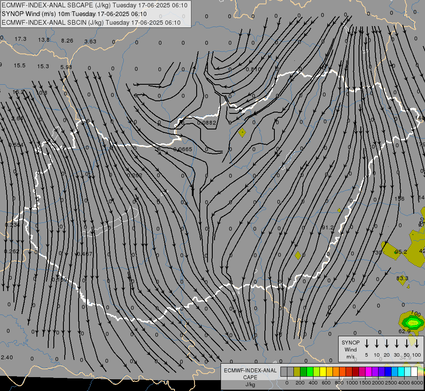Click the 156 value on the map
425x391 pixels.
(399, 199)
